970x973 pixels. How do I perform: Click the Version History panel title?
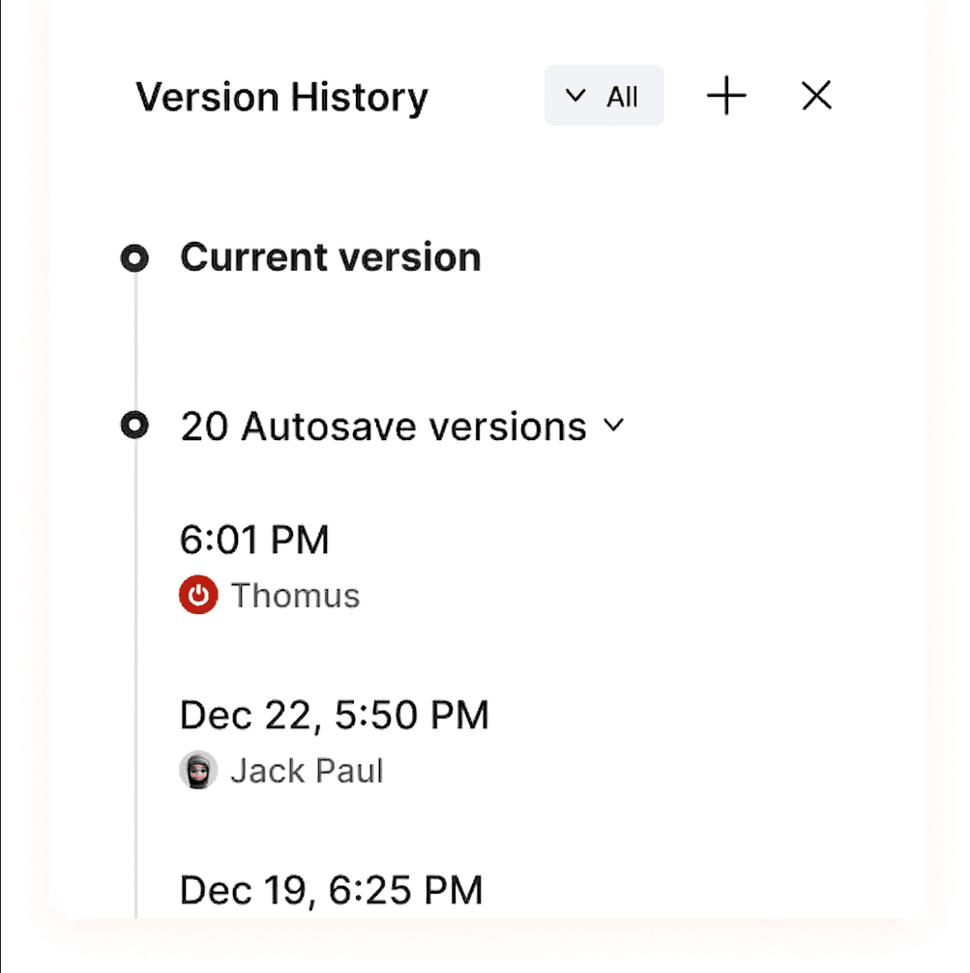click(282, 96)
